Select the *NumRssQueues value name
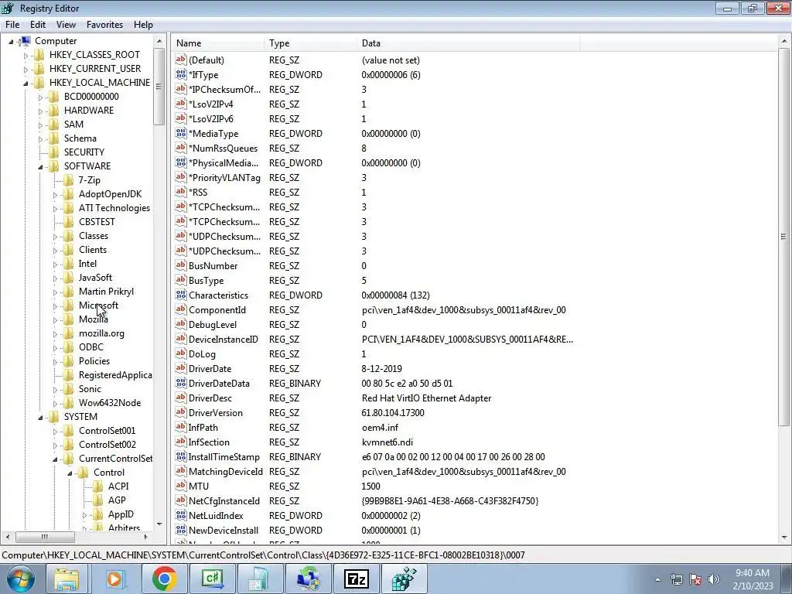This screenshot has height=594, width=792. coord(223,148)
